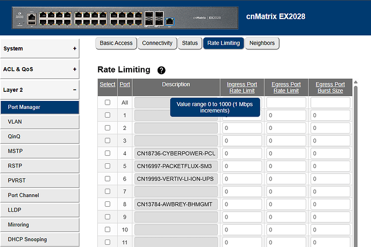This screenshot has width=371, height=247.
Task: Switch to the Basic Access tab
Action: click(116, 43)
